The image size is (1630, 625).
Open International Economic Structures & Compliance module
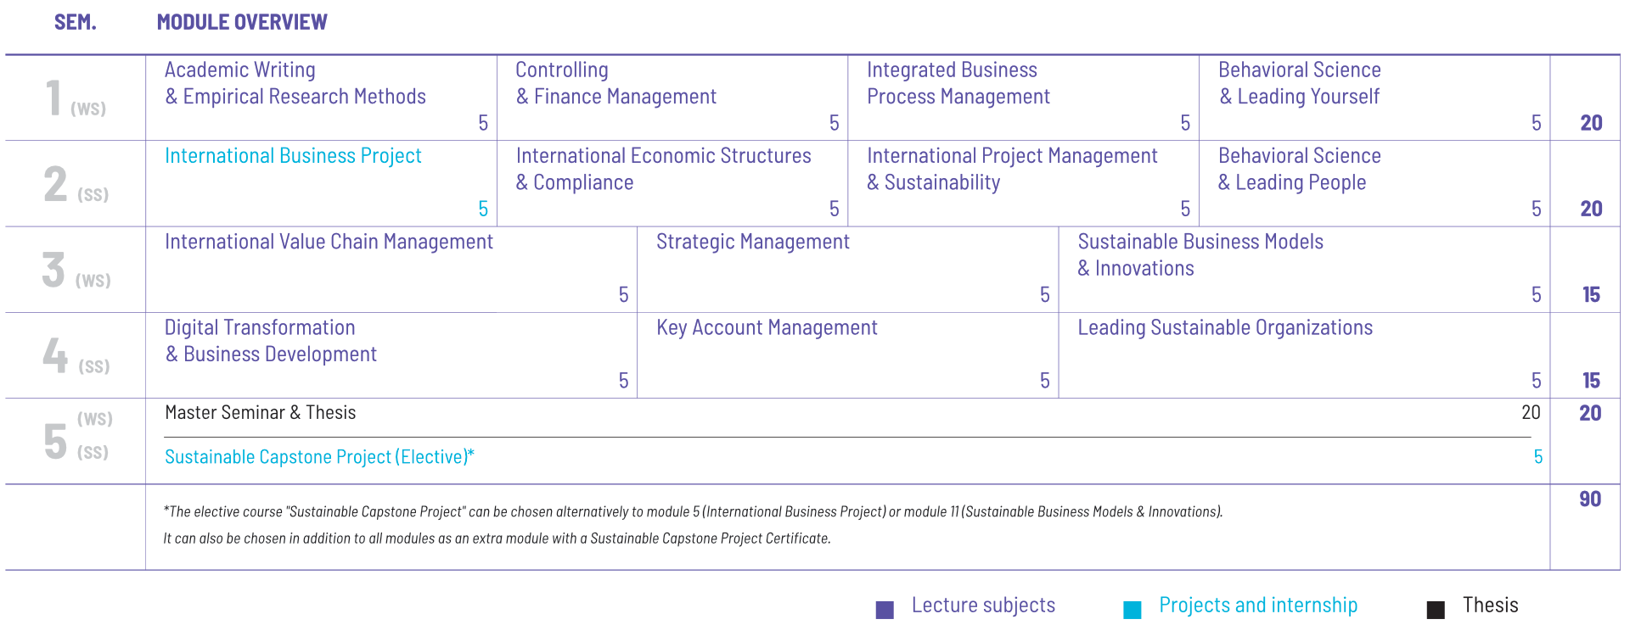(663, 169)
